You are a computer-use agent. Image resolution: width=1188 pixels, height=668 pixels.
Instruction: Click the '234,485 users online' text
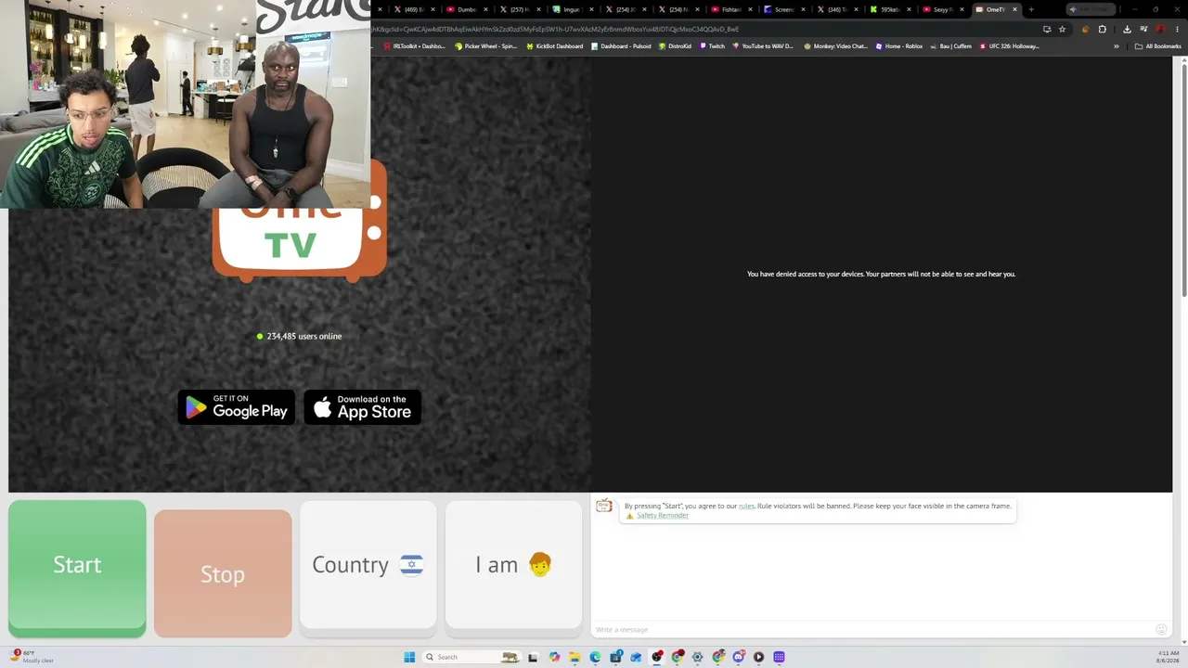(304, 336)
